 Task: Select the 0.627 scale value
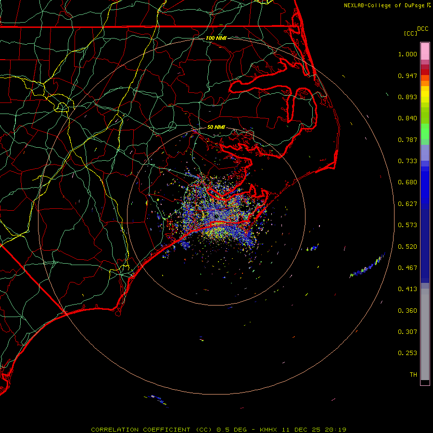408,204
